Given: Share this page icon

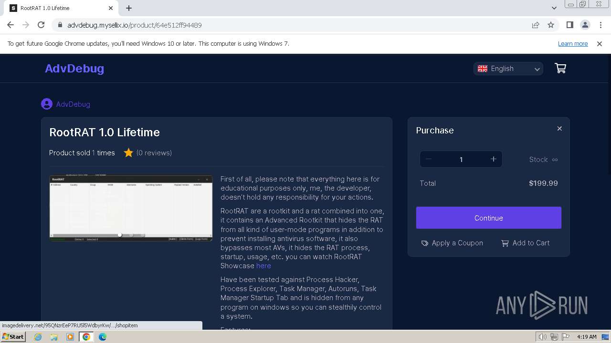Looking at the screenshot, I should 536,25.
